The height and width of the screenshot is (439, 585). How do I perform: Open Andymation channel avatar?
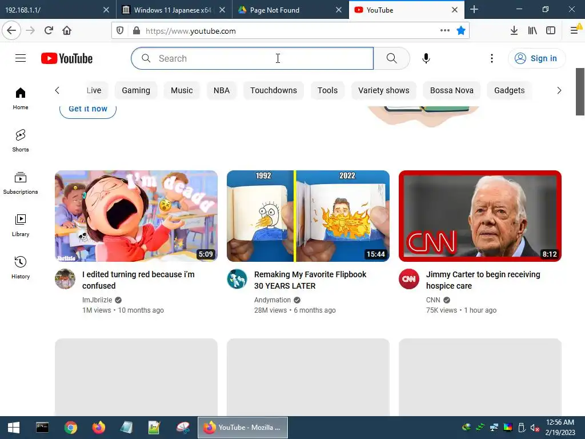[x=237, y=279]
